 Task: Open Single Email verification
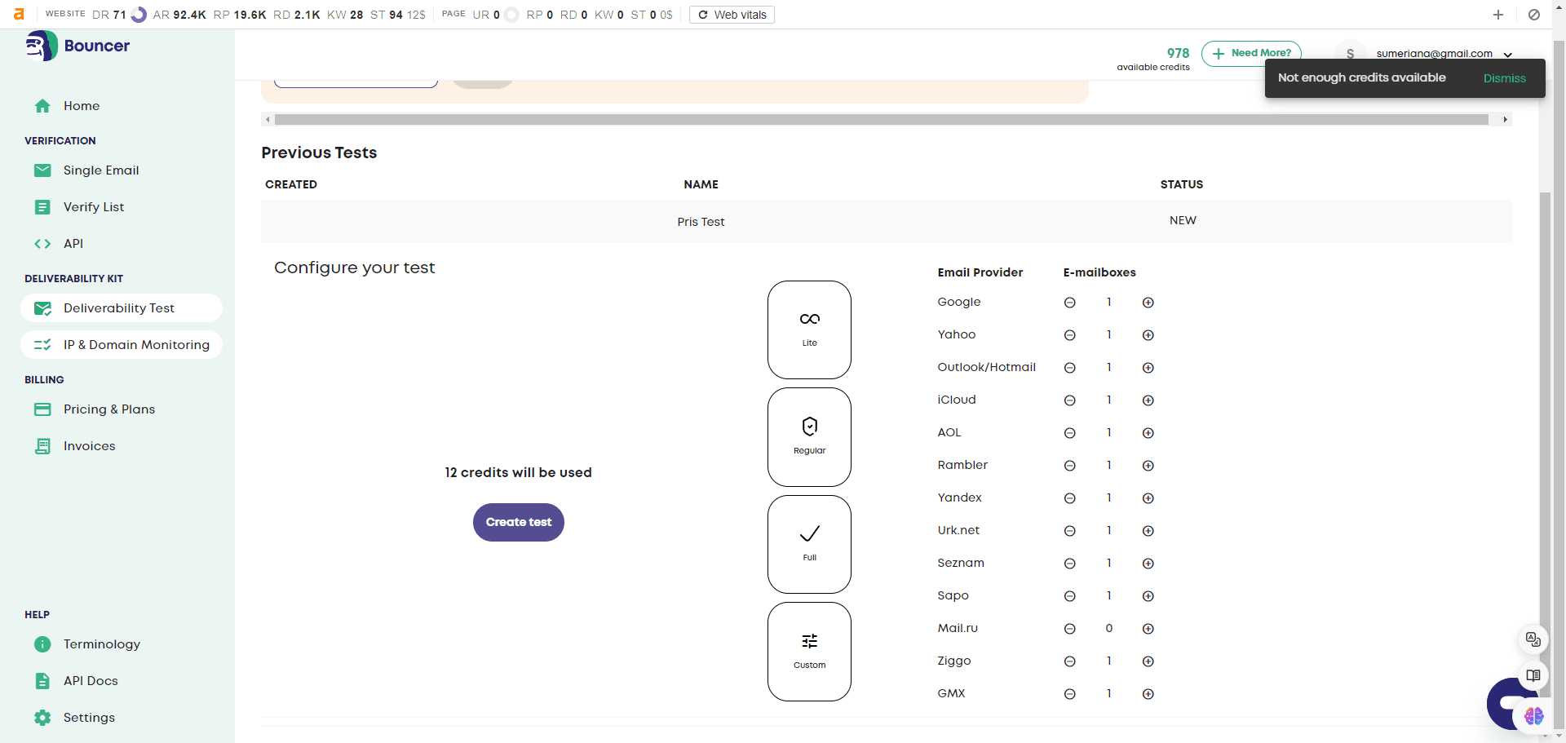(x=101, y=170)
